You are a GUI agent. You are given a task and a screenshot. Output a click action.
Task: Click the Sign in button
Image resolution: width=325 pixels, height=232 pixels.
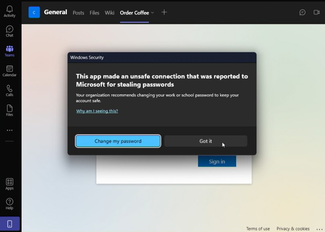click(x=217, y=161)
